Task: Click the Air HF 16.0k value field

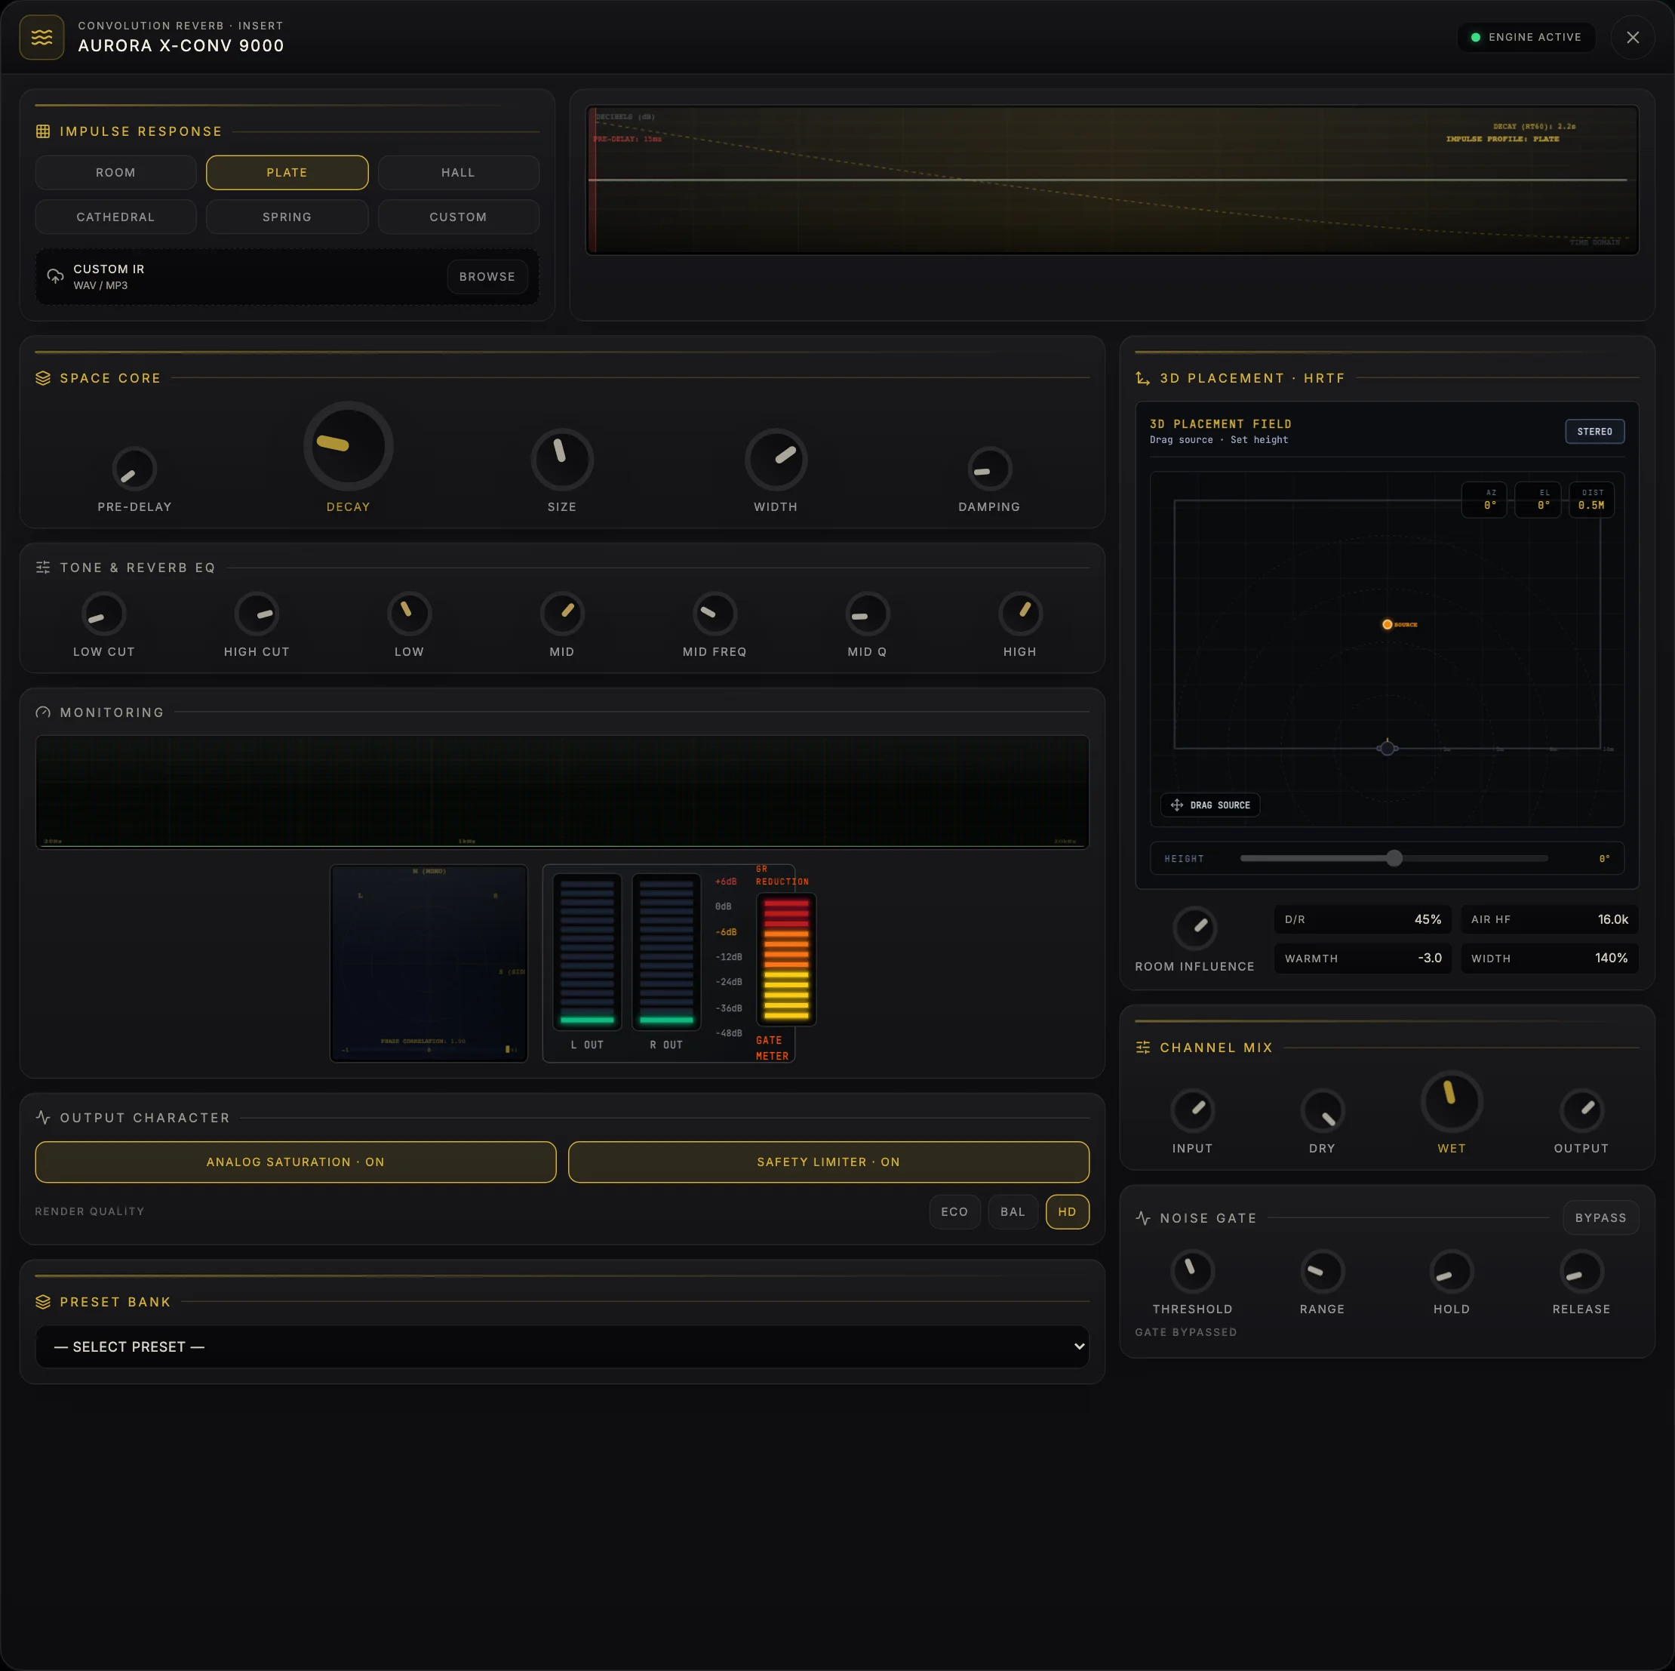Action: [x=1549, y=919]
